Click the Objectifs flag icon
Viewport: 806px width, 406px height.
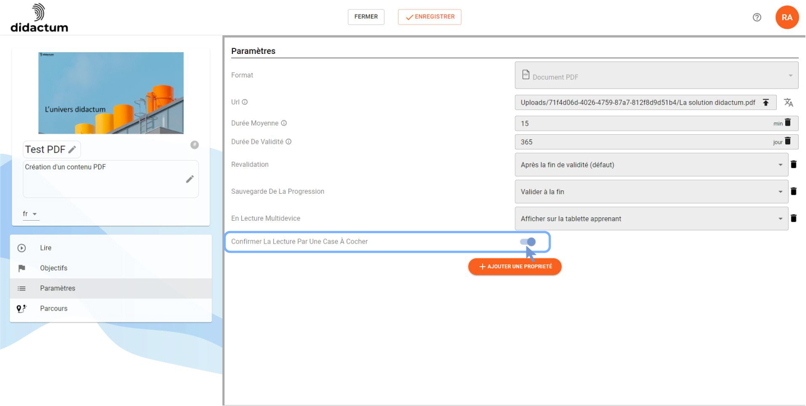(22, 268)
